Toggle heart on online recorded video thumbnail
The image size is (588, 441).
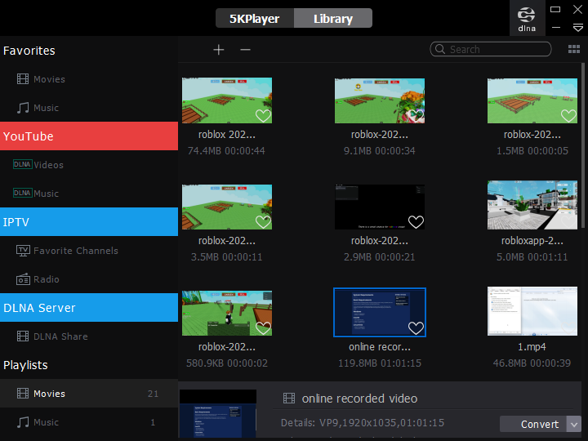pos(416,328)
